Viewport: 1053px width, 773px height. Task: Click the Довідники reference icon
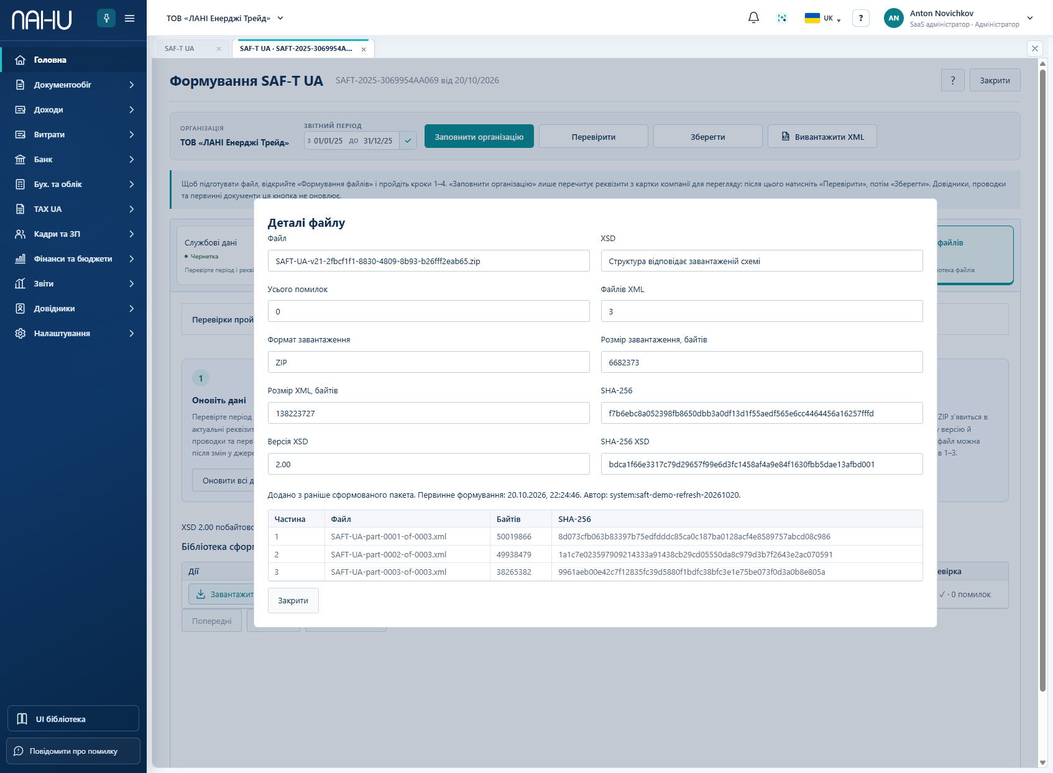[x=21, y=308]
